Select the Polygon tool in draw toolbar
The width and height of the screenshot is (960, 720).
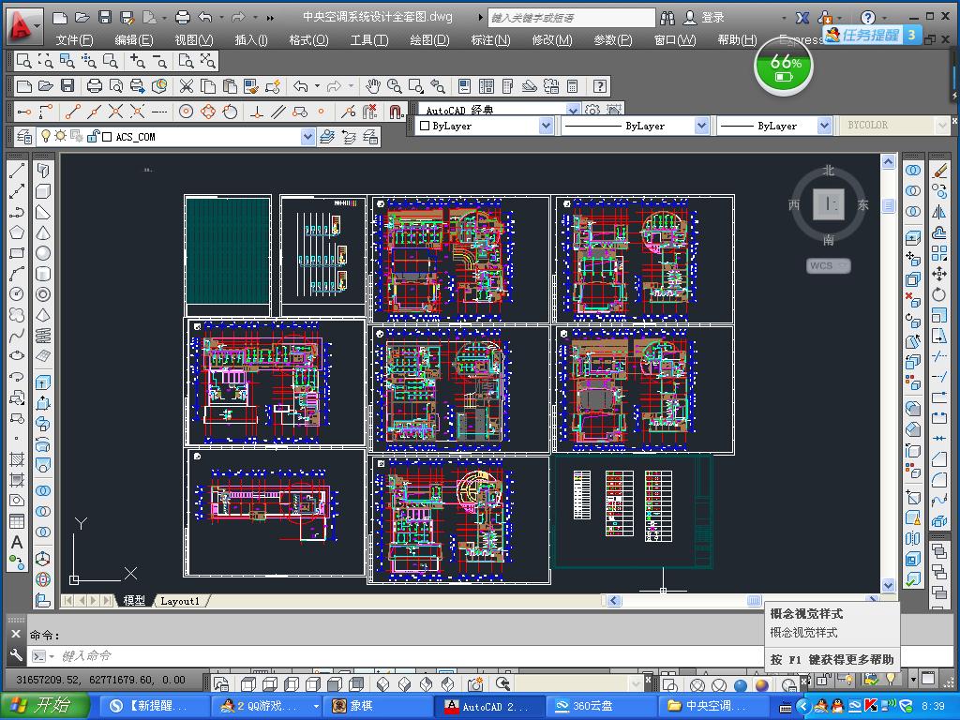[x=17, y=232]
